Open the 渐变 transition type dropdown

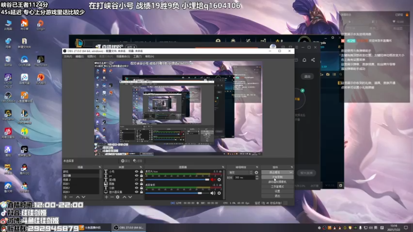241,173
